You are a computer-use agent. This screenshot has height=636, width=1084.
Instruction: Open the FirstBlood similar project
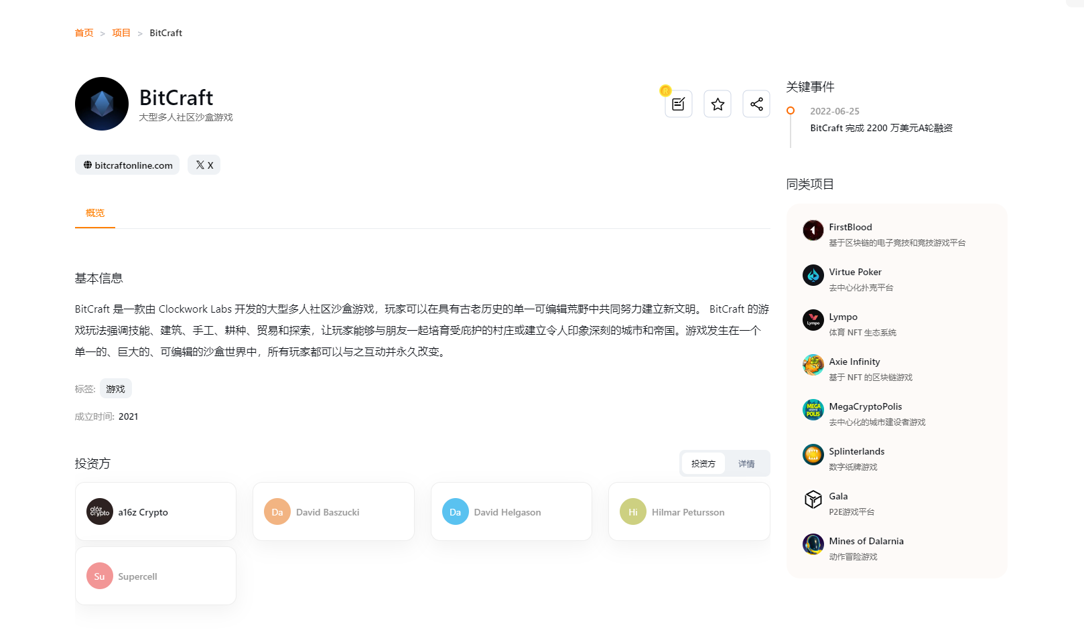click(x=850, y=227)
